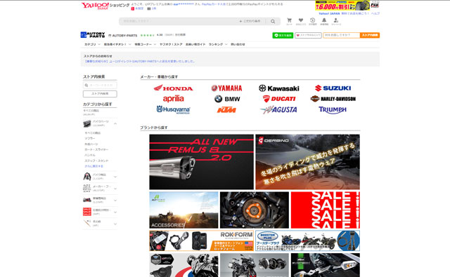Expand the ランキング menu dropdown
Viewport: 450px width, 277px height.
[218, 44]
